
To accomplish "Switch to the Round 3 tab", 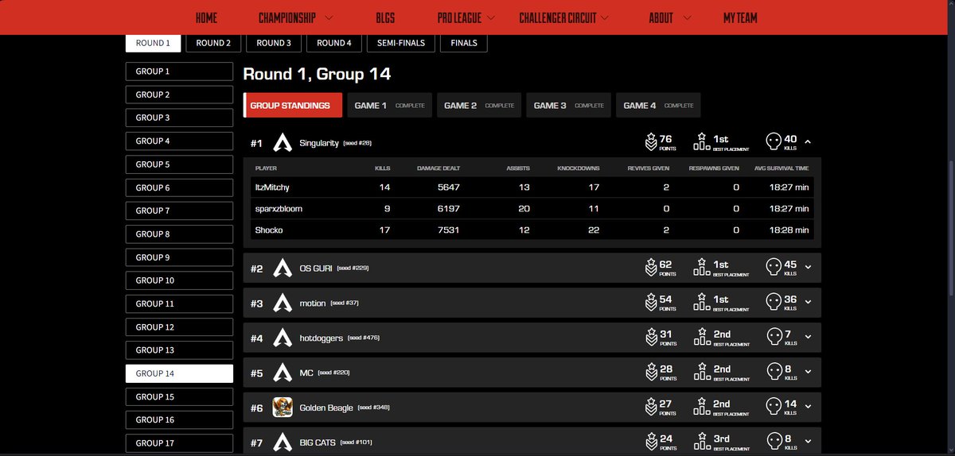I will pyautogui.click(x=274, y=43).
